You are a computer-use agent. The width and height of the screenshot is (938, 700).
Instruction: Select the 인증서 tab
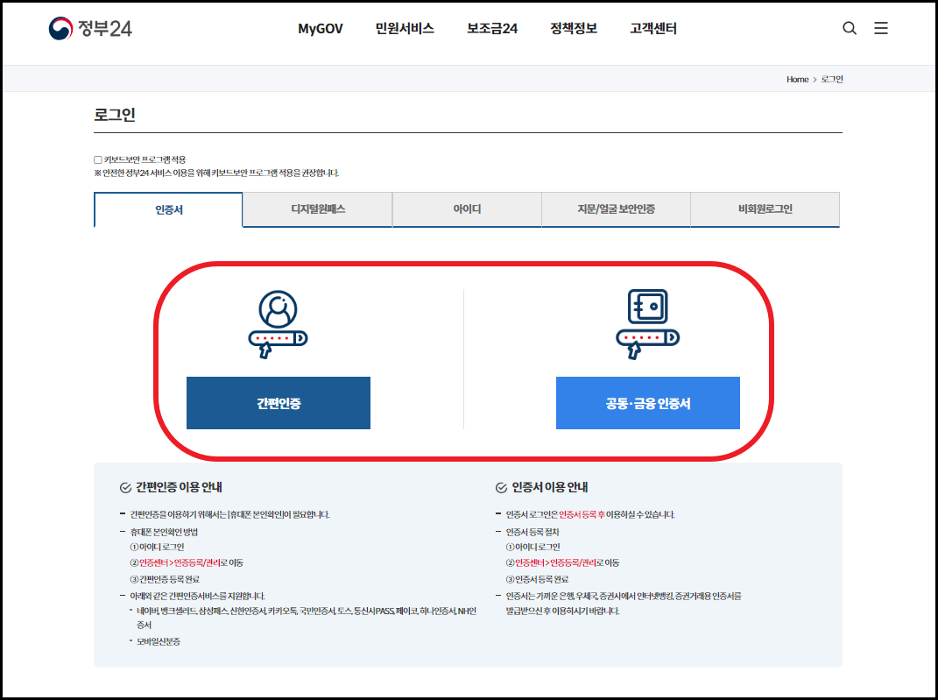[167, 209]
